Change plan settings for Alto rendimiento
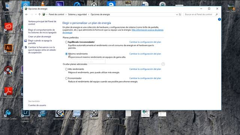Screen dimensions: 240x135 point(145,69)
